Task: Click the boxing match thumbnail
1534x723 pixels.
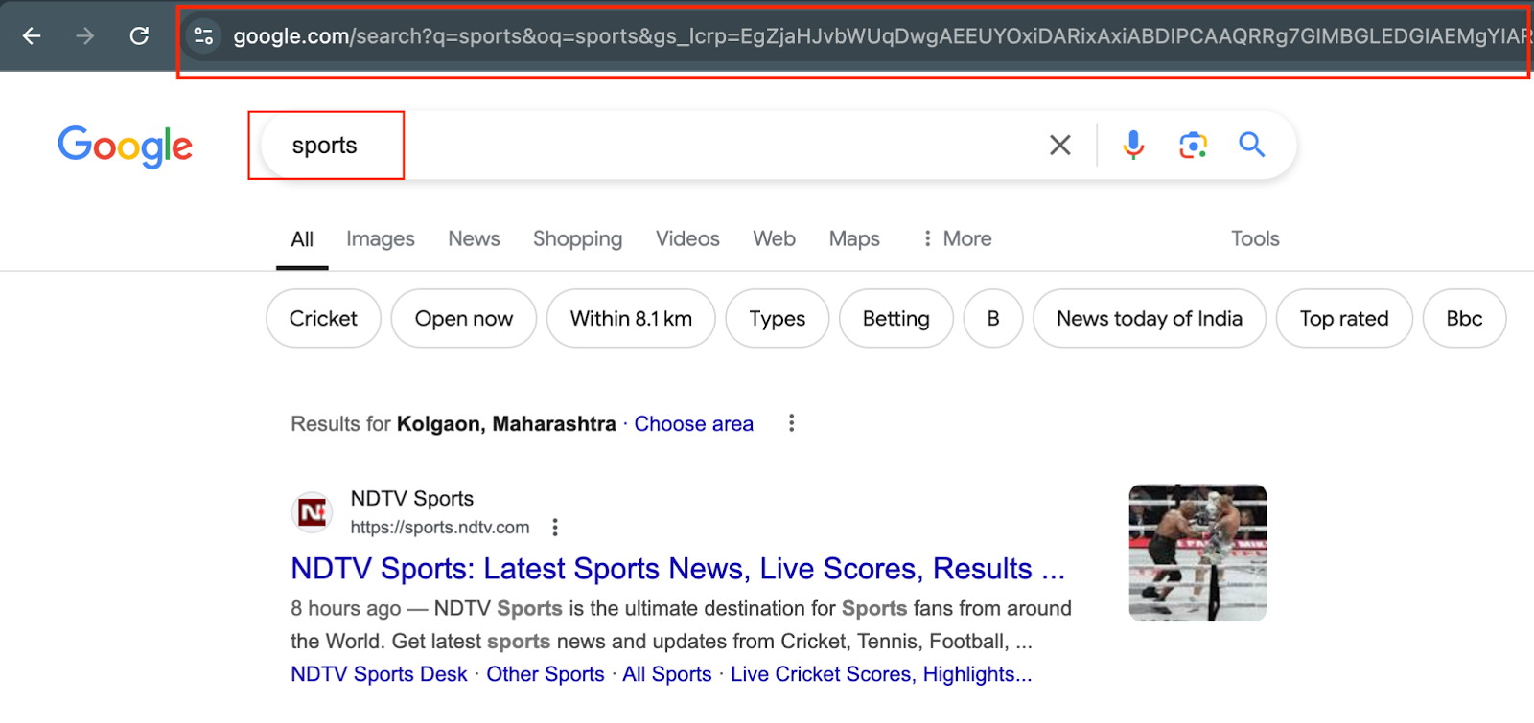Action: point(1197,554)
